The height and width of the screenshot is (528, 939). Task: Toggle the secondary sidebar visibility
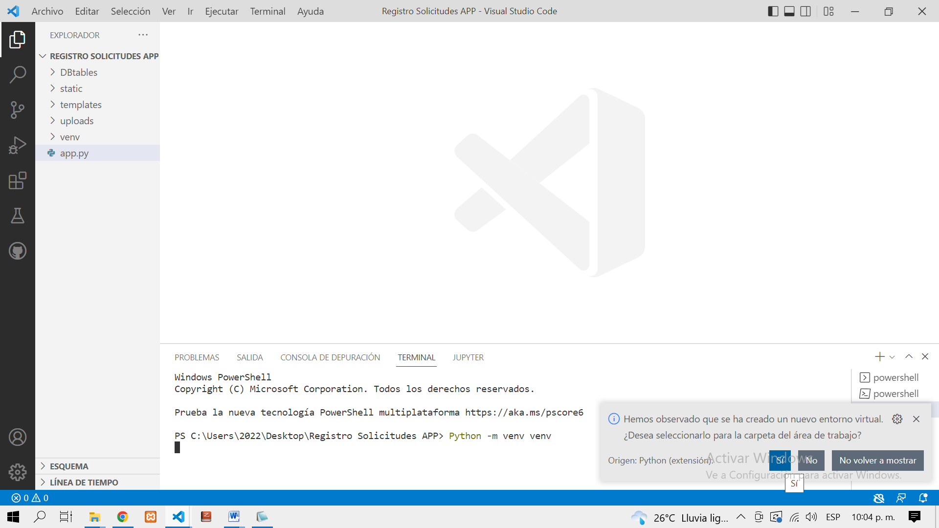pyautogui.click(x=805, y=11)
